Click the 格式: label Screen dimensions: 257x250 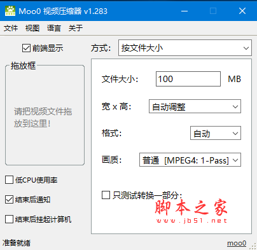(x=112, y=133)
